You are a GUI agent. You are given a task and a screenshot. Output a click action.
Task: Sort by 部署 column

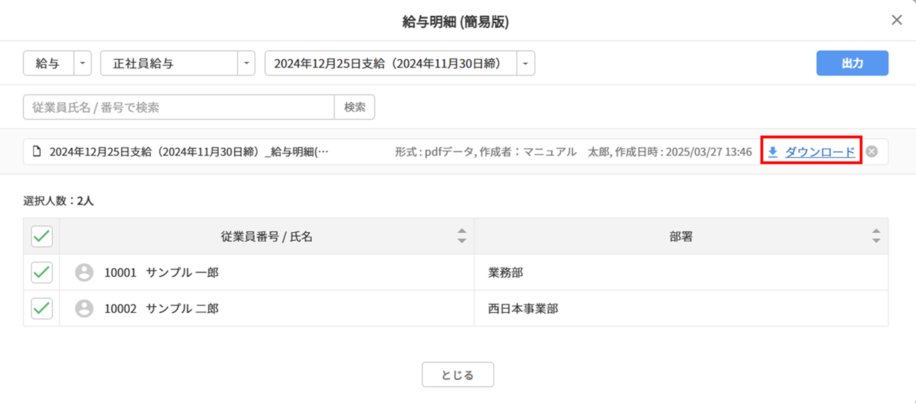[876, 236]
